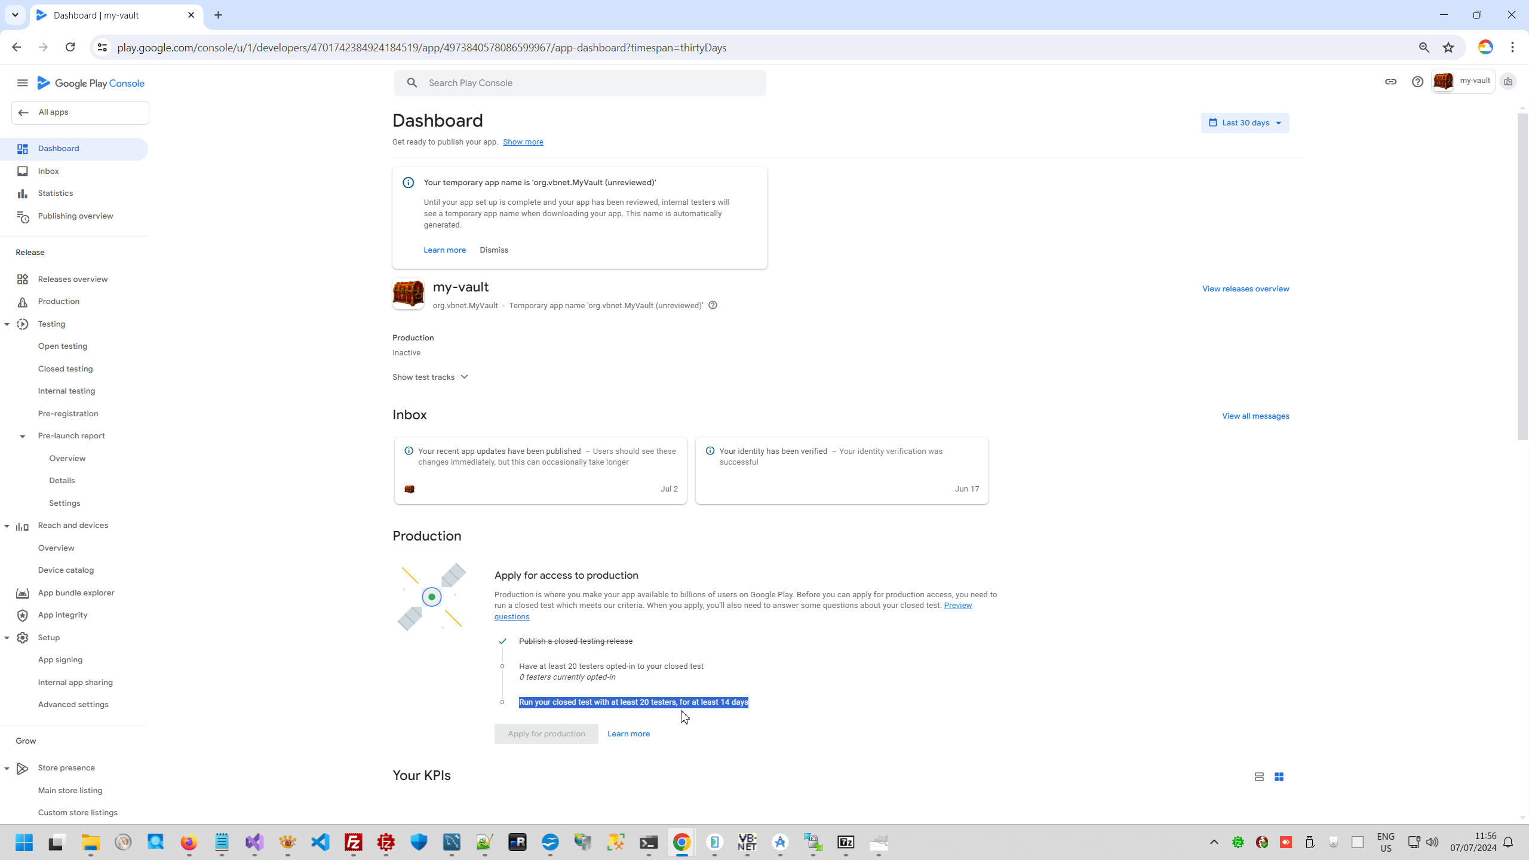Viewport: 1529px width, 860px height.
Task: Switch KPIs to grid view
Action: click(1279, 777)
